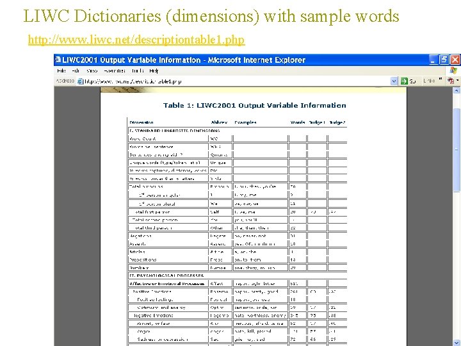Click the green Go arrow button

click(404, 81)
